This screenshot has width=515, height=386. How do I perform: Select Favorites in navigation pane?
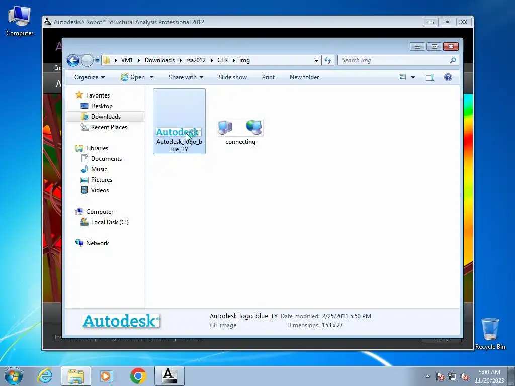pos(98,95)
